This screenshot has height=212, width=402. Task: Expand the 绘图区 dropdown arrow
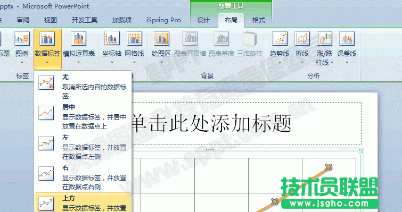point(161,62)
